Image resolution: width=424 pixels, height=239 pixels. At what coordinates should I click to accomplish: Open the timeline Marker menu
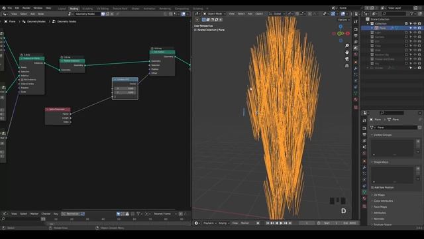[x=245, y=223]
